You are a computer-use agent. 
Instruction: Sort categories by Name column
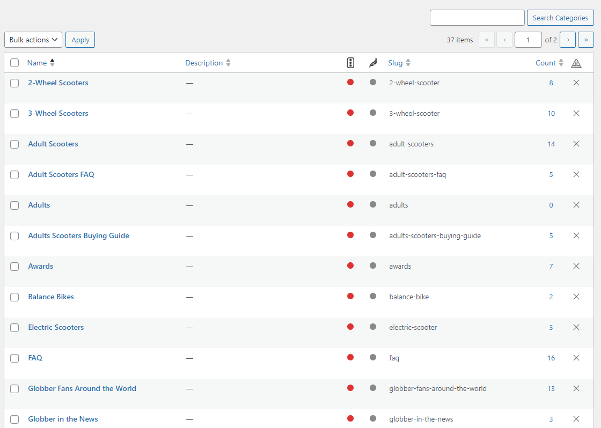(x=41, y=63)
